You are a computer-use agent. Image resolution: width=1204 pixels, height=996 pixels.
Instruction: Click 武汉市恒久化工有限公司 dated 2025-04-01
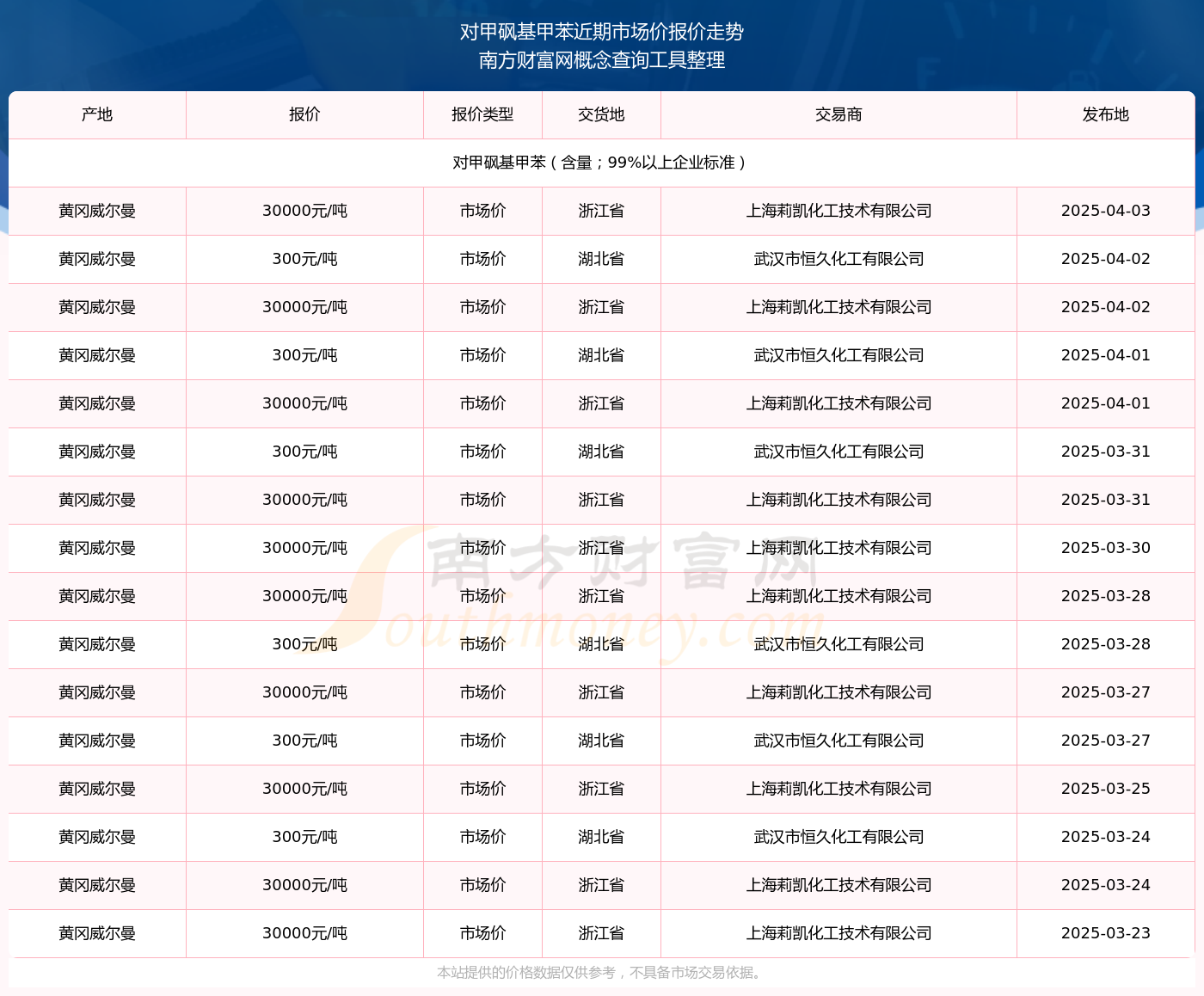click(838, 355)
